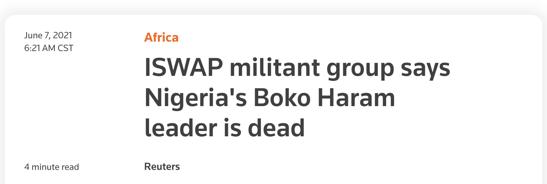The width and height of the screenshot is (547, 184).
Task: Click the year 2021 in date
Action: 63,35
